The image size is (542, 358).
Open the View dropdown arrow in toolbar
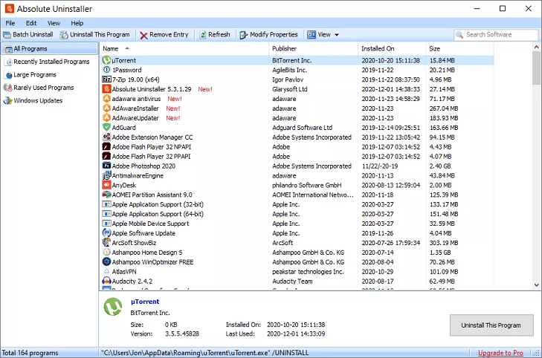[x=337, y=35]
